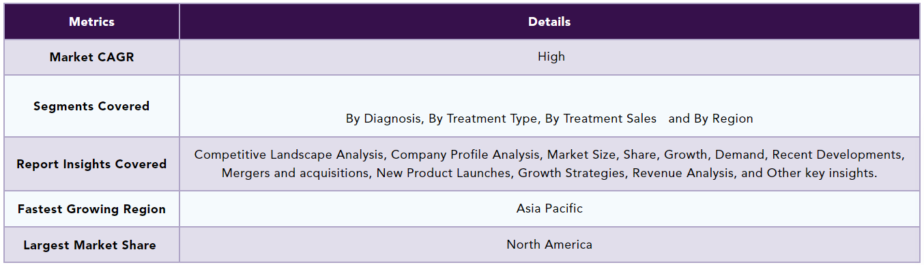Select the Largest Market Share label

pyautogui.click(x=89, y=245)
